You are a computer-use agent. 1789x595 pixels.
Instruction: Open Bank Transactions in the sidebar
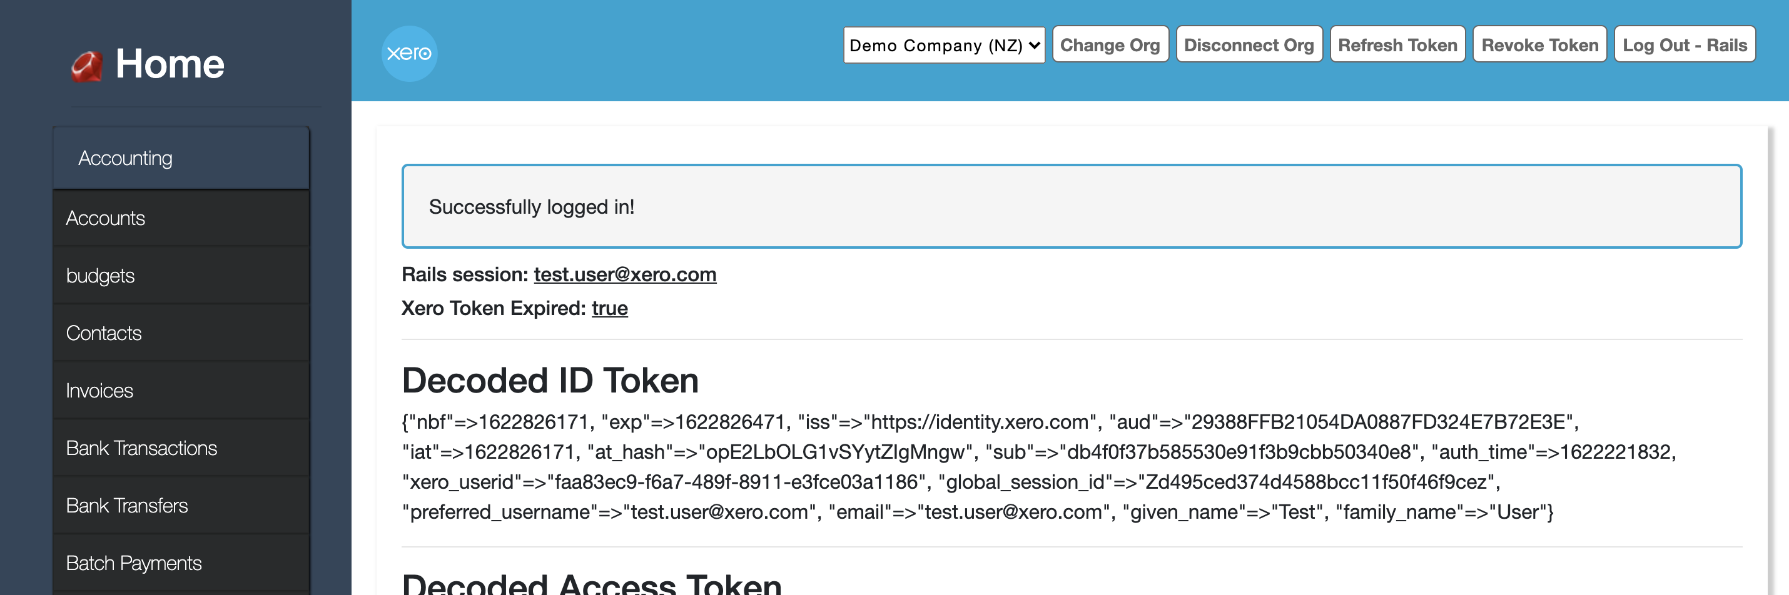click(x=181, y=449)
